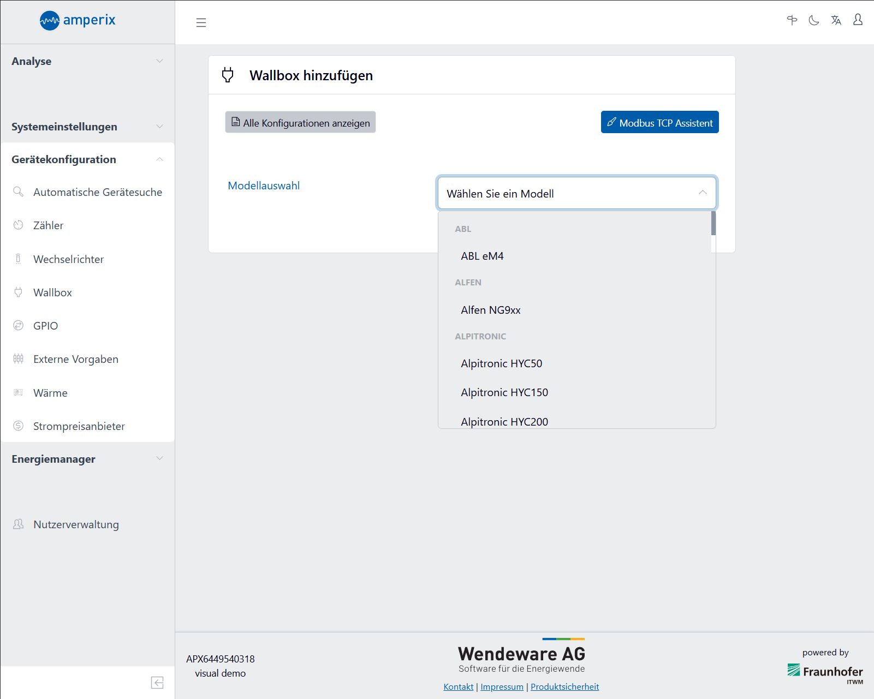
Task: Click the signpost icon in header
Action: [x=792, y=20]
